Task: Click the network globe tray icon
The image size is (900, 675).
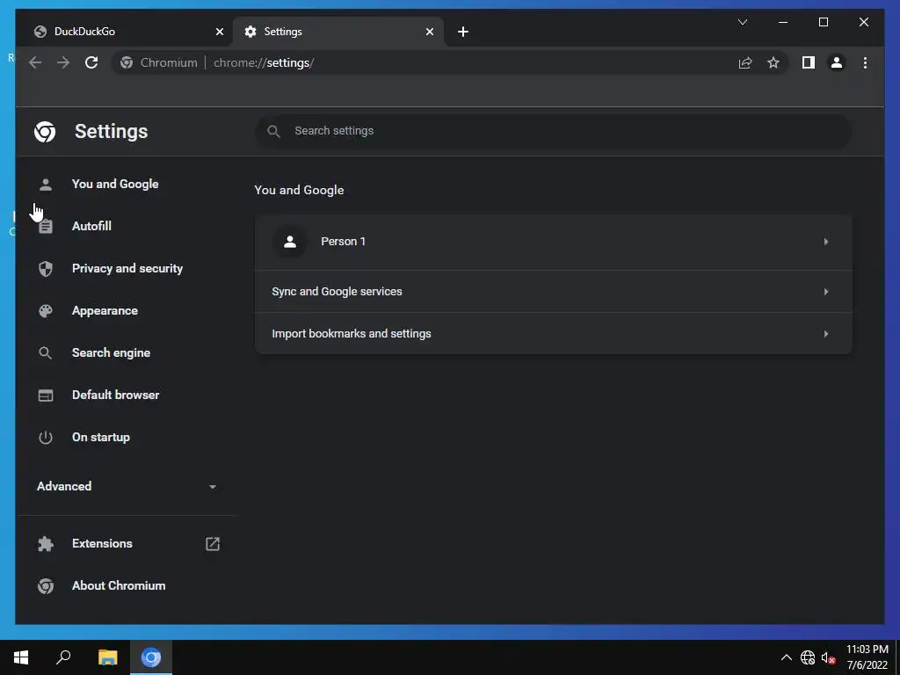Action: [x=808, y=657]
